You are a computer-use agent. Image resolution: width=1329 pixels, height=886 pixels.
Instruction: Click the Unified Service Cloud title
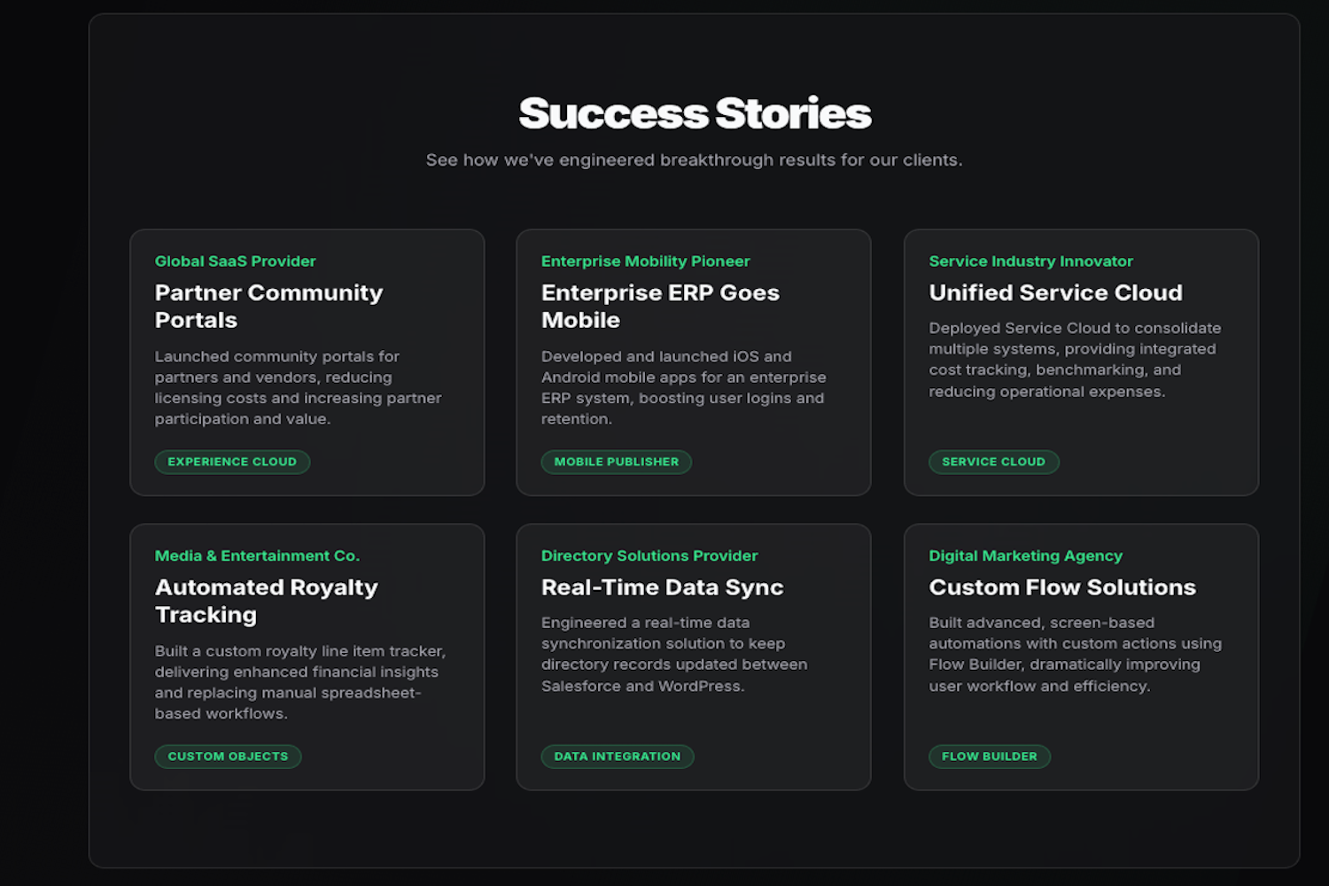1055,292
